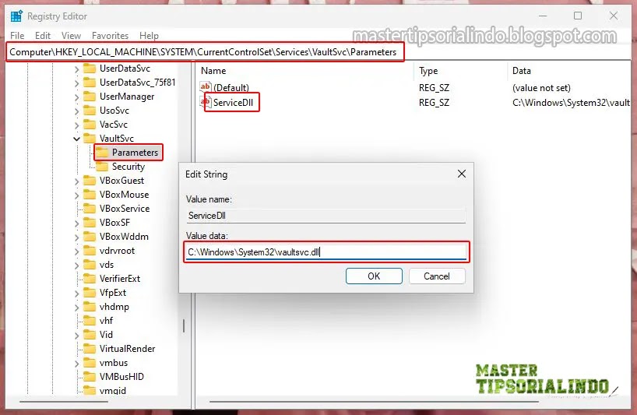
Task: Click the VerifierExt folder icon
Action: [x=90, y=279]
